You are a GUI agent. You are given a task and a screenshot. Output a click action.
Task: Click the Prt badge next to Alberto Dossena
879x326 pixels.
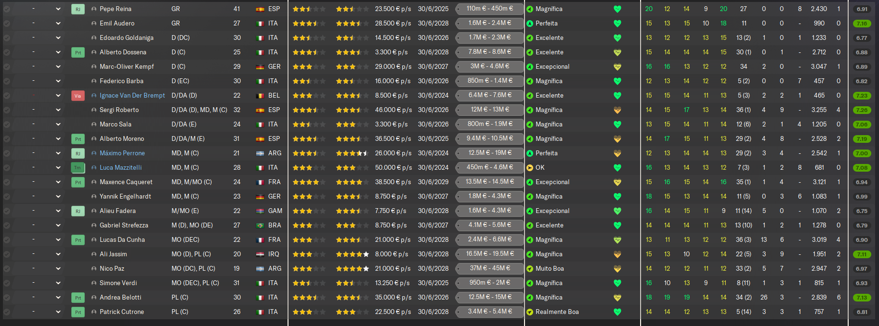78,52
